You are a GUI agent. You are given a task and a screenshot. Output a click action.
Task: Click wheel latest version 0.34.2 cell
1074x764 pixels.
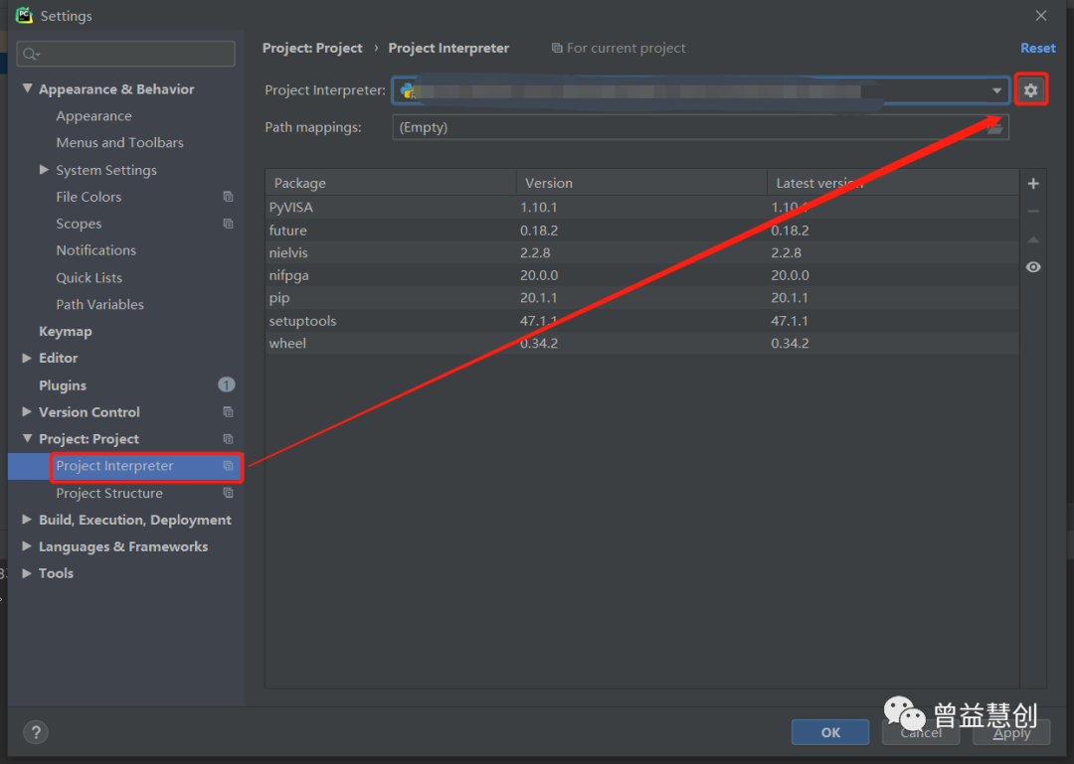[790, 343]
